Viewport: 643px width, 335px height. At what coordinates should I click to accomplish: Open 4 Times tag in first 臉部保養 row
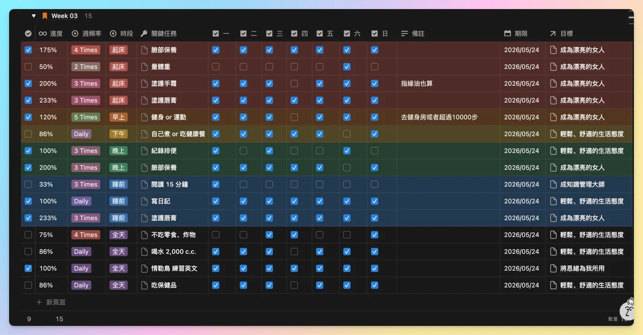point(86,50)
